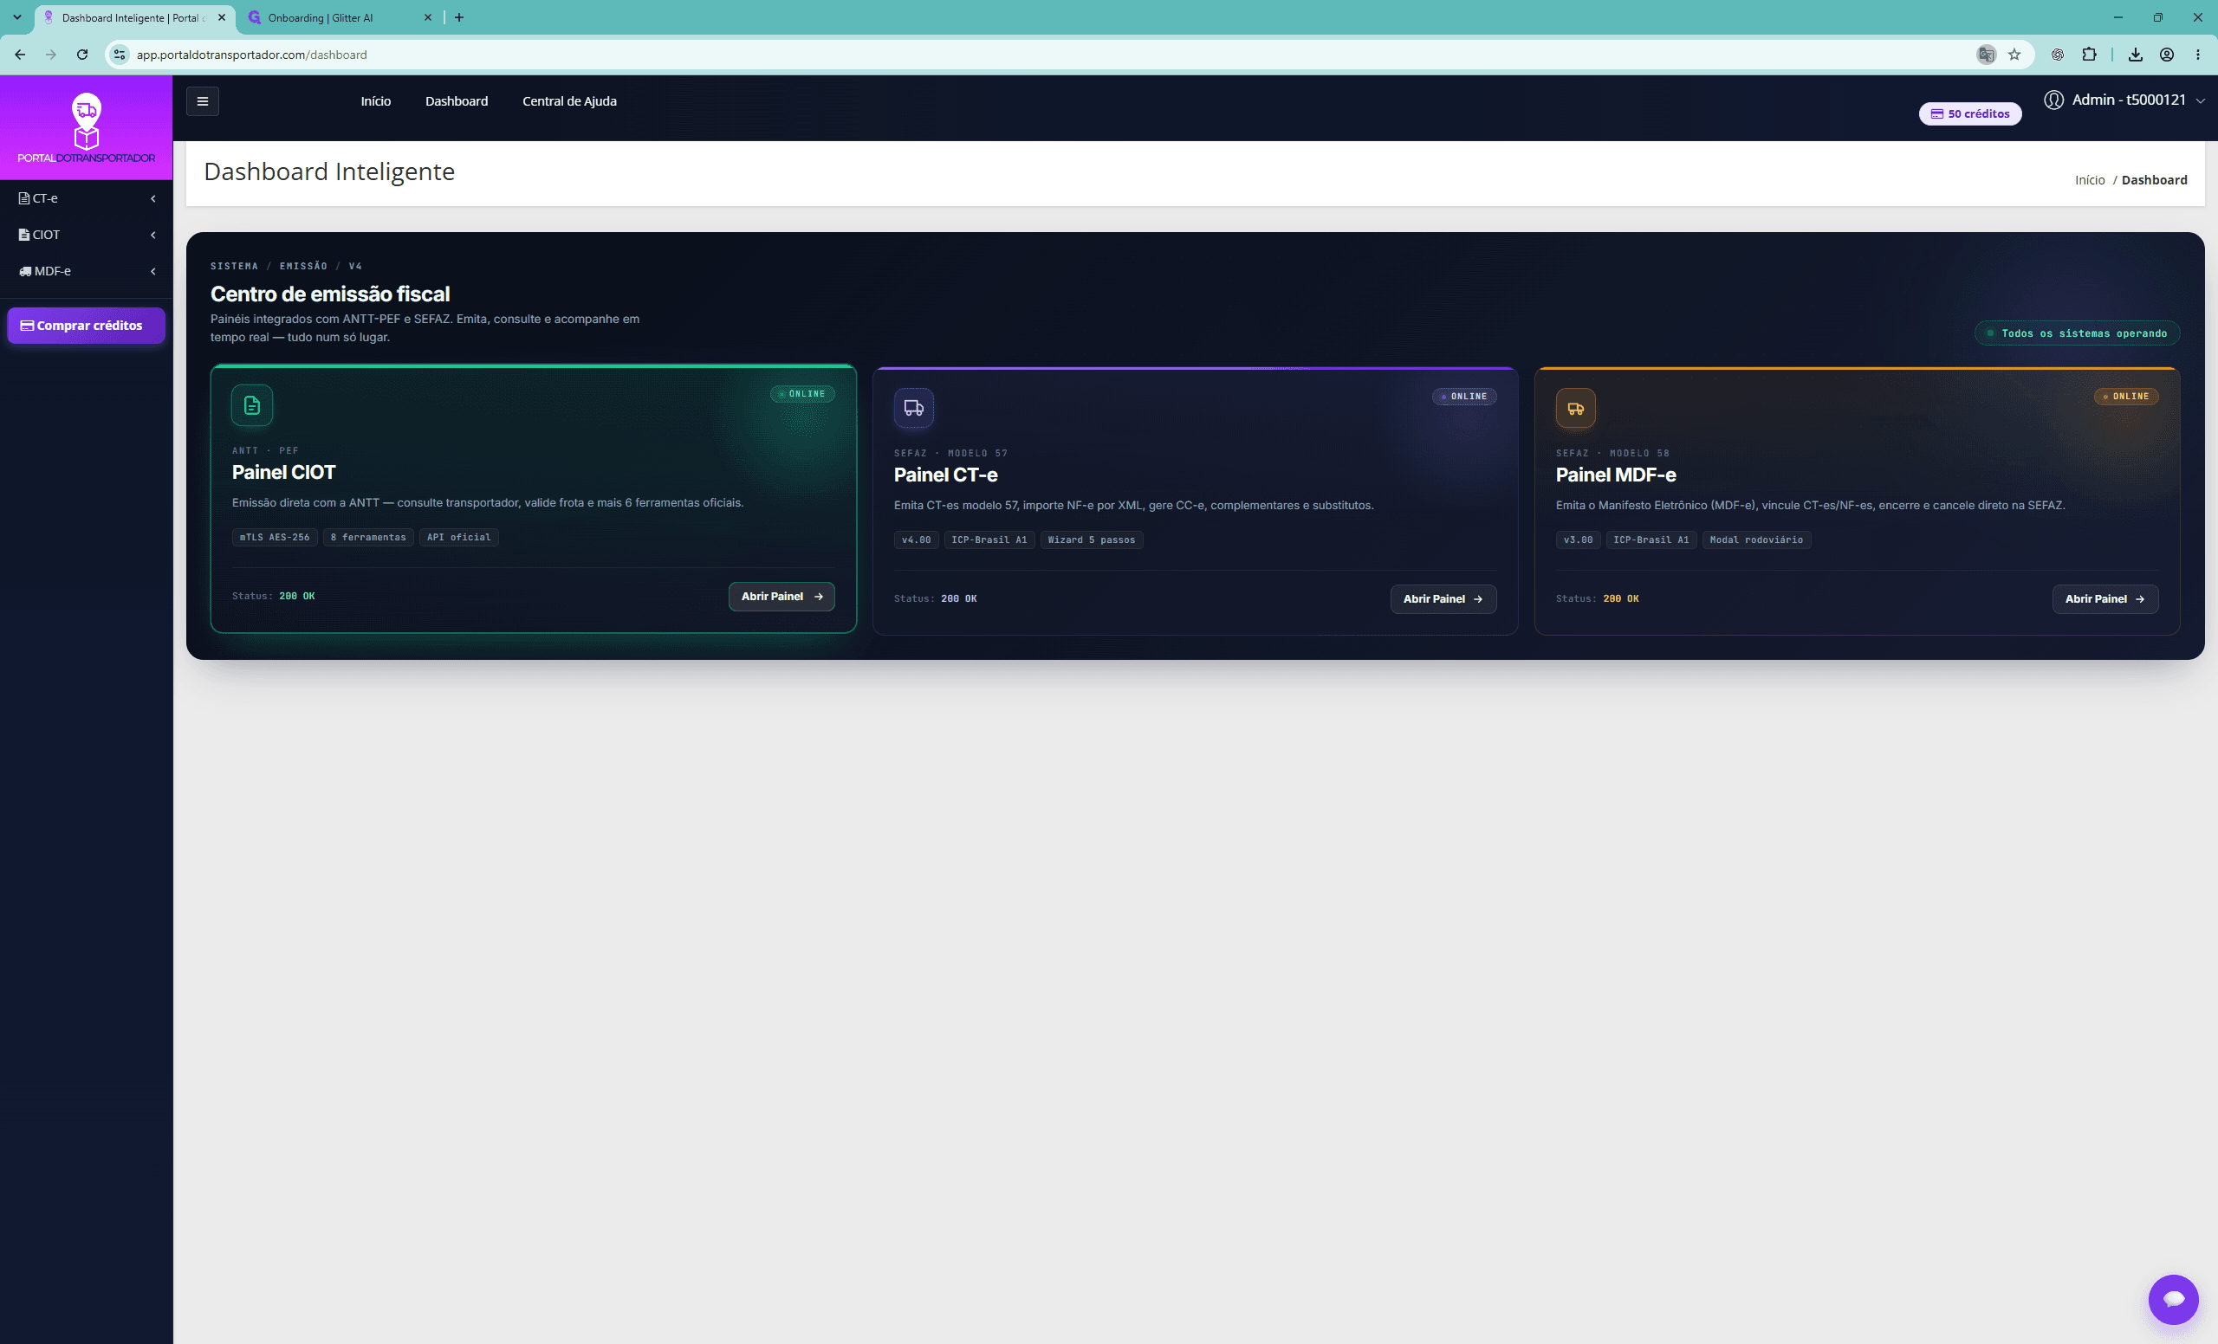Click the Painel CT-e truck icon

pos(914,408)
